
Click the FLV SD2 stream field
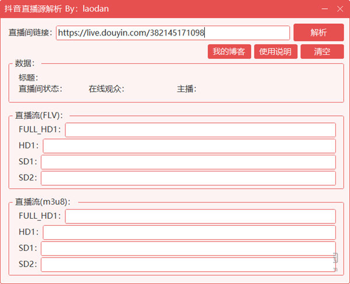(x=188, y=178)
